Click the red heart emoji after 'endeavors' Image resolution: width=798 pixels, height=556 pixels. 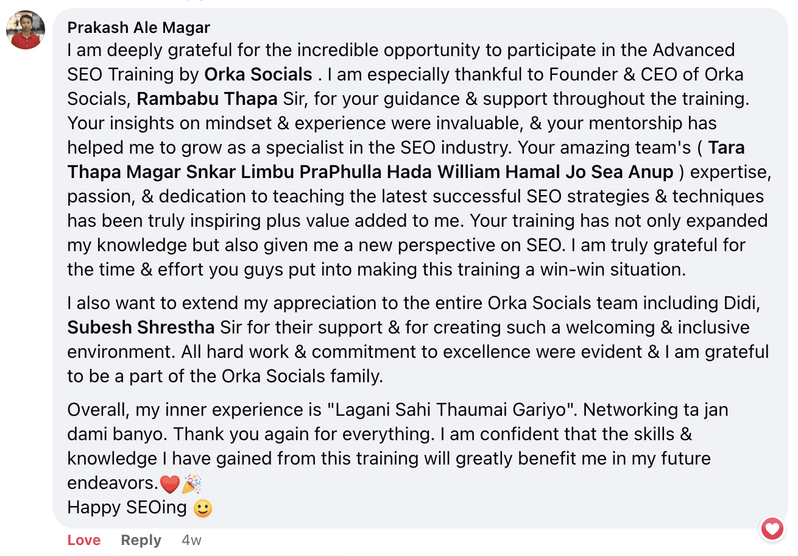pos(169,484)
